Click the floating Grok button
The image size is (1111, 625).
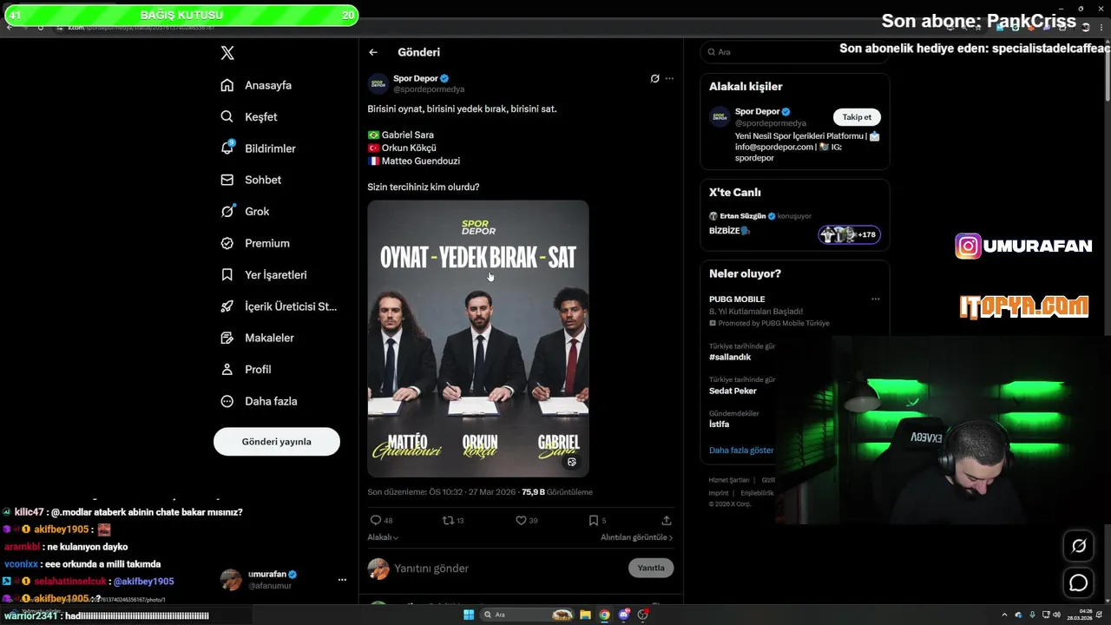point(1079,545)
